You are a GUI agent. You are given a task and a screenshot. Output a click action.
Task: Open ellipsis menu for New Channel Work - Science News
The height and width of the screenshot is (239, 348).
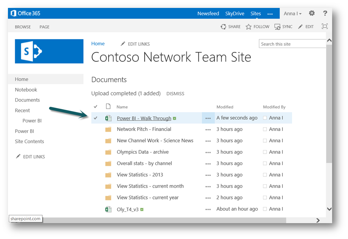coord(208,141)
